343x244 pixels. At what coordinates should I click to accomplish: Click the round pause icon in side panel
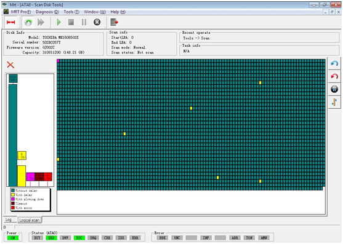coord(334,89)
